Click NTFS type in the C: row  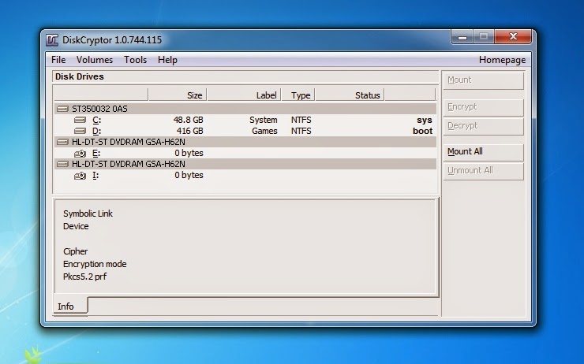click(x=301, y=120)
